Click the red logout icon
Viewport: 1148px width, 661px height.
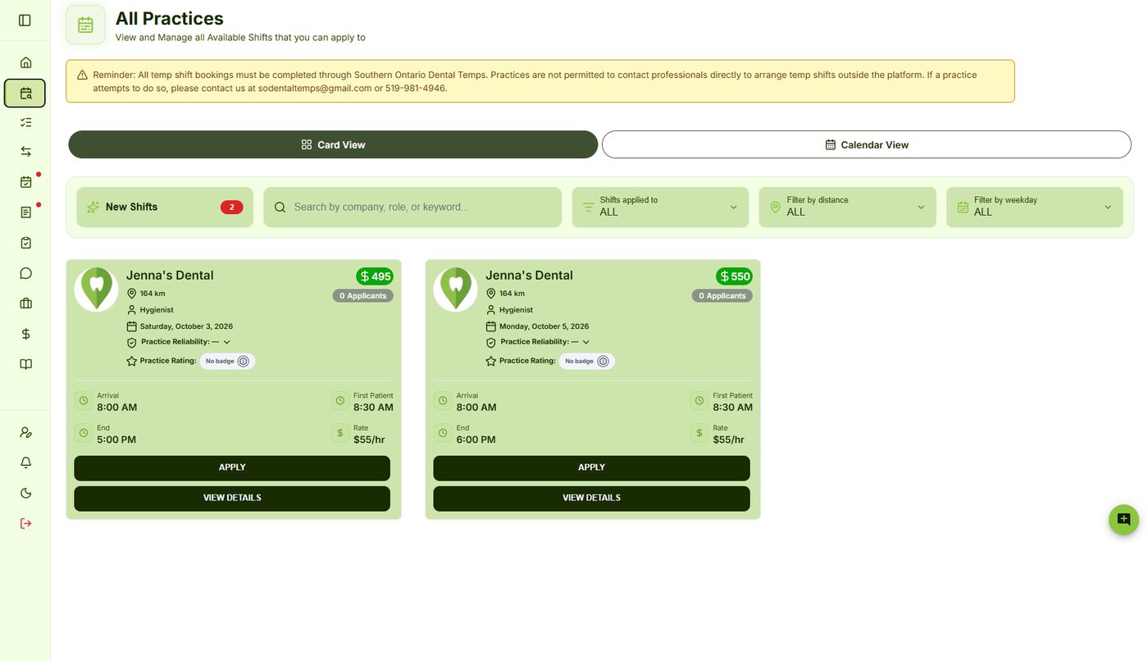click(25, 523)
